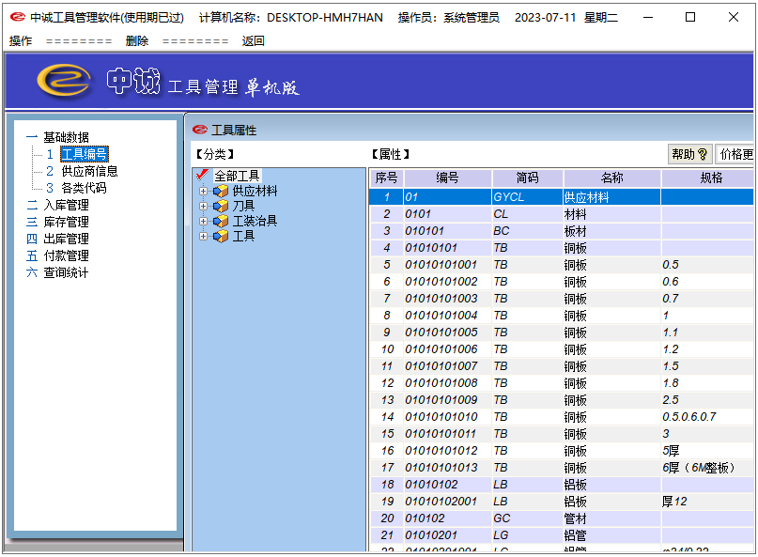Click the 帮助 button

(x=689, y=154)
